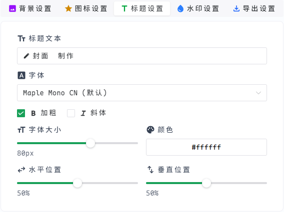Open the 水印设置 tab
The height and width of the screenshot is (212, 284).
pos(198,8)
